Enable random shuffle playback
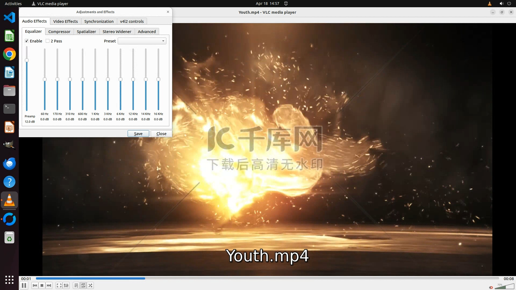Viewport: 516px width, 290px height. coord(91,285)
